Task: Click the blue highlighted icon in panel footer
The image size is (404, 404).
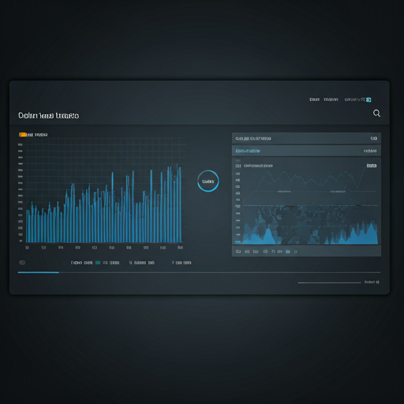Action: 288,252
